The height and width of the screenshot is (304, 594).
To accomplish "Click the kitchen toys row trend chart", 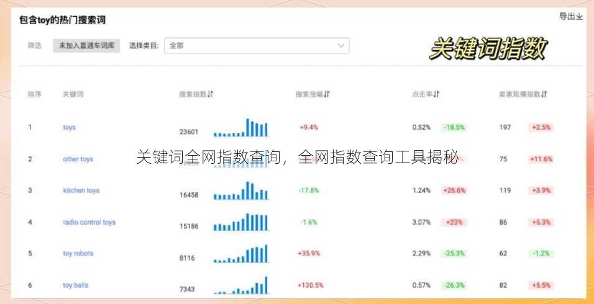I will [x=240, y=190].
